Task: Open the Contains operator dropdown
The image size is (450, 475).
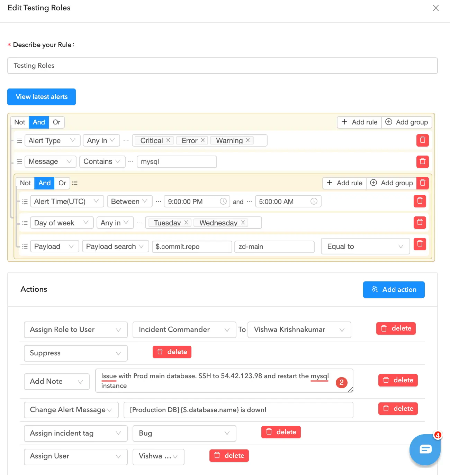Action: (102, 161)
